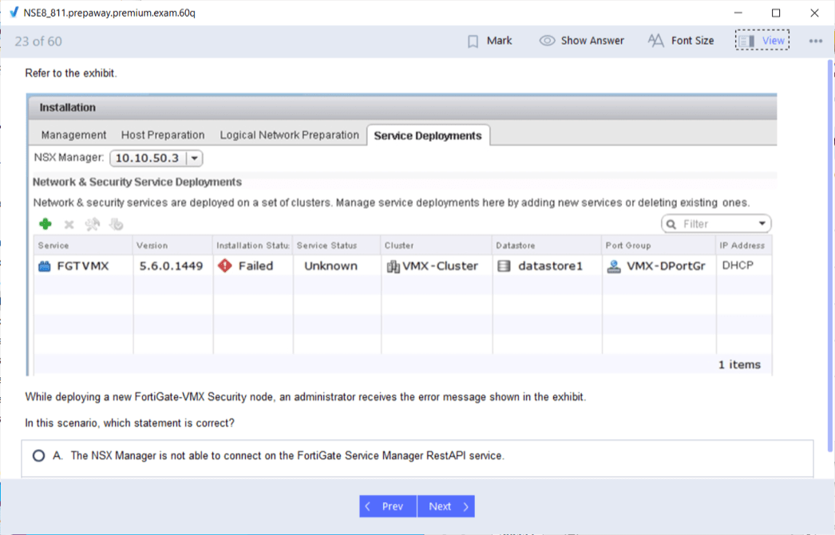Click the VMX-DPortGr port group icon
This screenshot has height=535, width=835.
613,266
